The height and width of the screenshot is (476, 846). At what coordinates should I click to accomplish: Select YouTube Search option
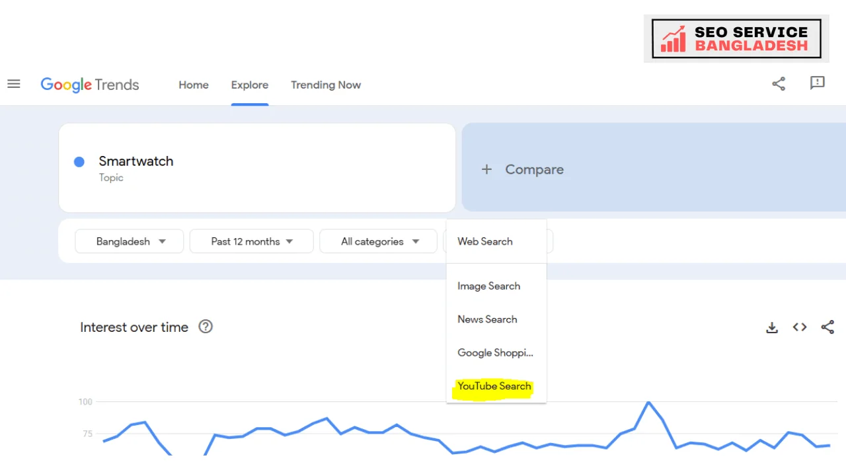click(496, 386)
